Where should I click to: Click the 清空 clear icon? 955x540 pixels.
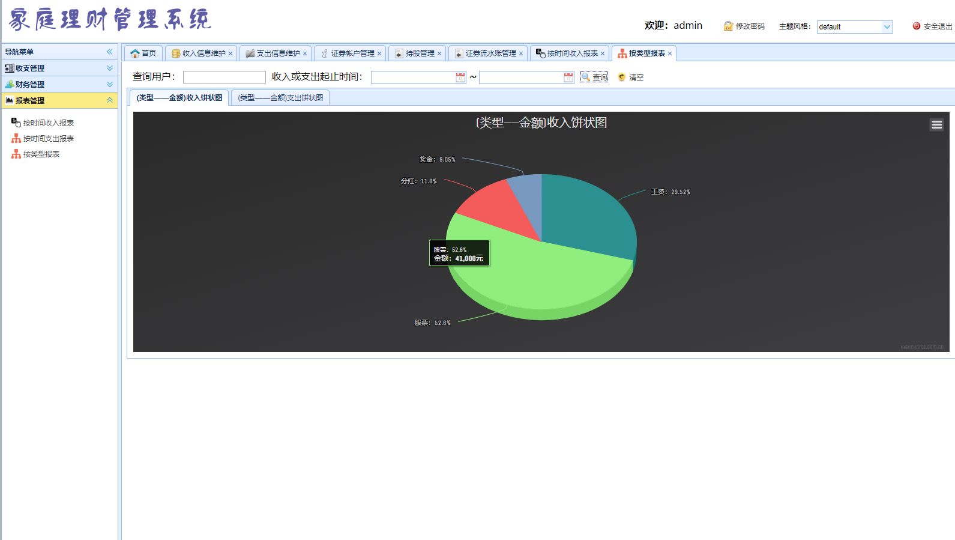tap(622, 77)
